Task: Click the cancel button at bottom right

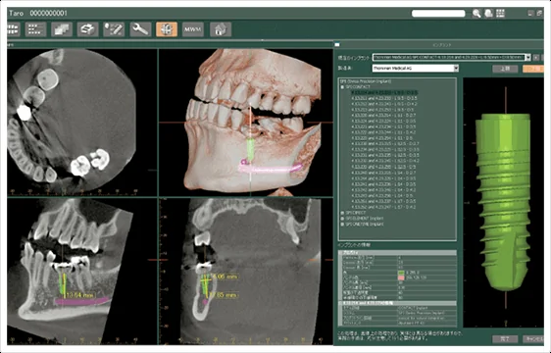Action: point(533,339)
